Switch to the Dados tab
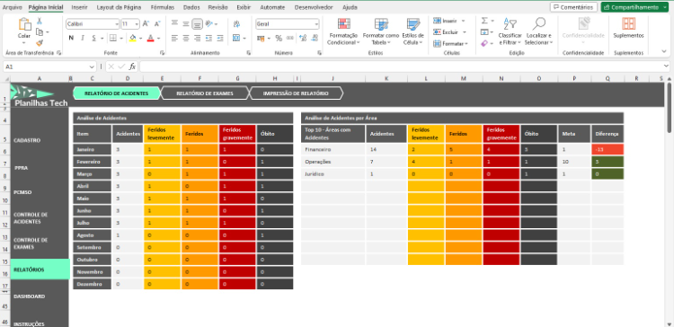The width and height of the screenshot is (674, 327). point(191,7)
